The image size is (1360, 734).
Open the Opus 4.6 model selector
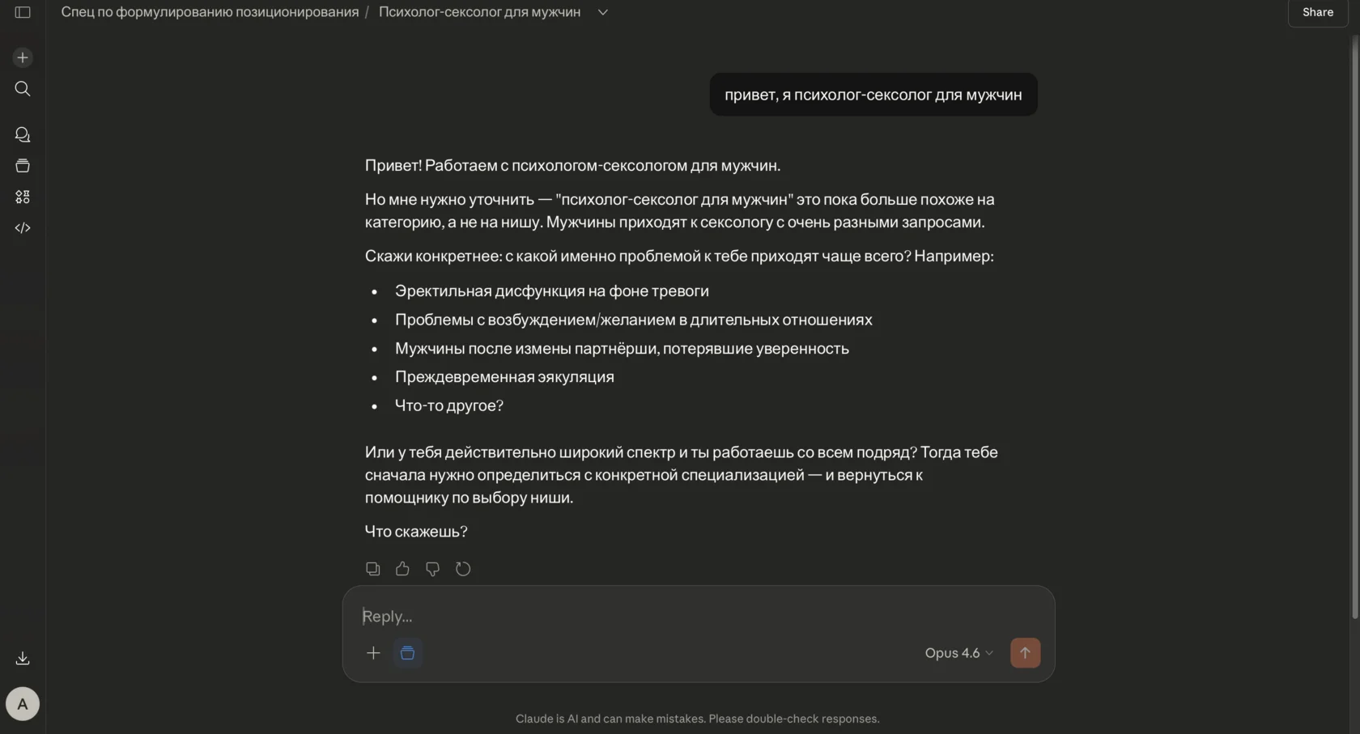tap(958, 653)
